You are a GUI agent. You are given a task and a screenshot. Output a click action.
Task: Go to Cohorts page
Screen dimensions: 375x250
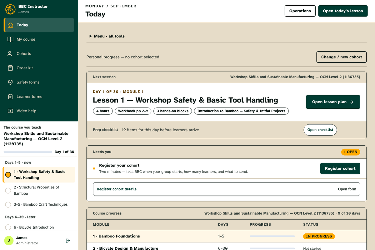tap(39, 54)
